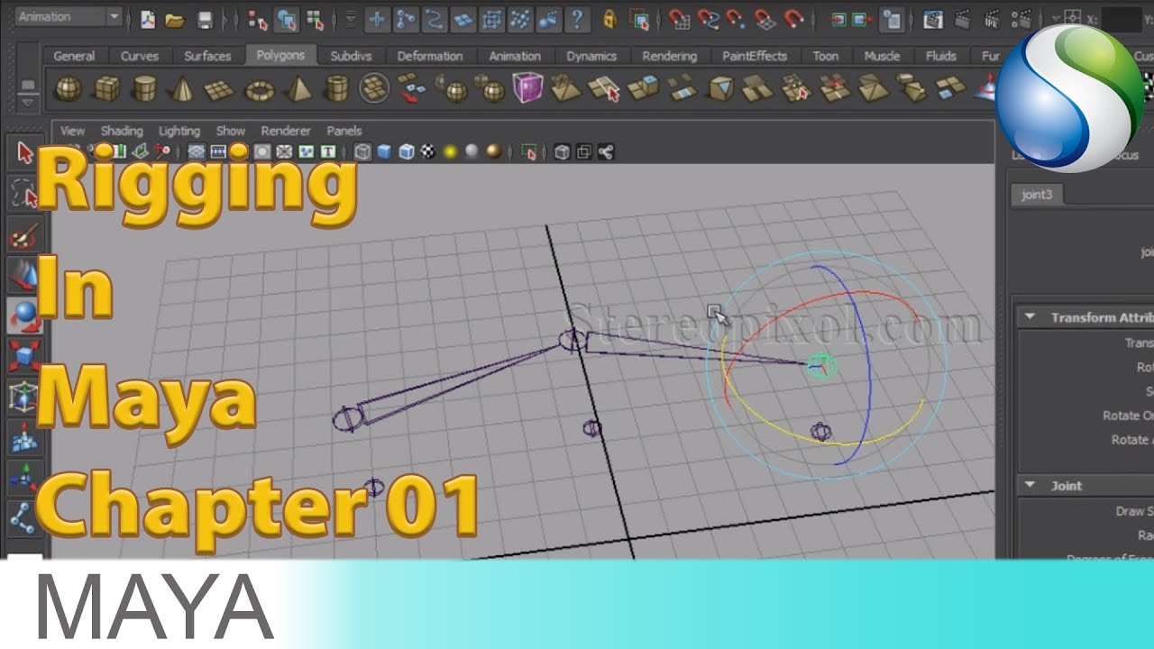This screenshot has height=649, width=1154.
Task: Create a polygon pipe from shelf
Action: [336, 88]
